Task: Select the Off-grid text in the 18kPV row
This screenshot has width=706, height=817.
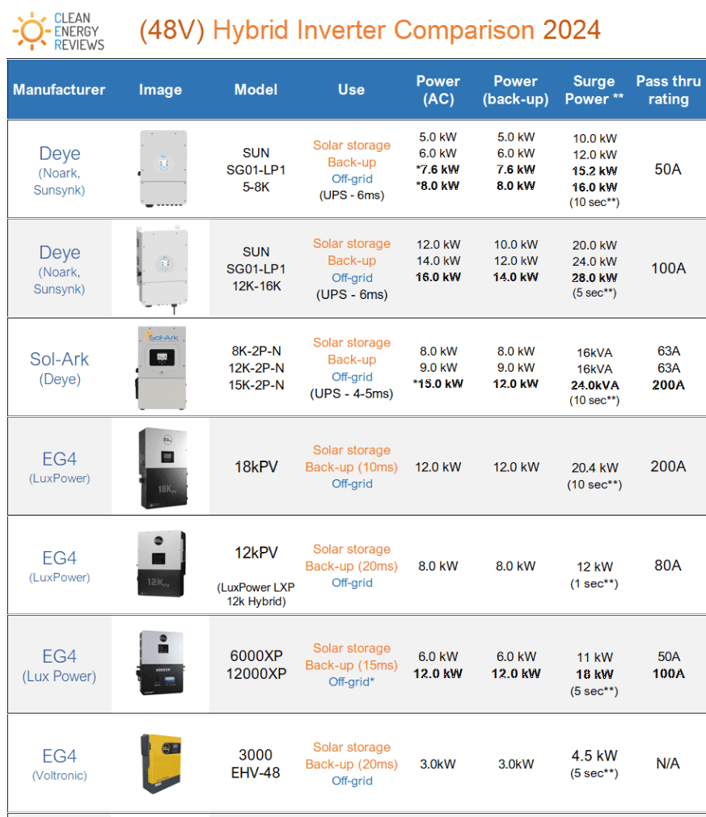Action: point(352,484)
